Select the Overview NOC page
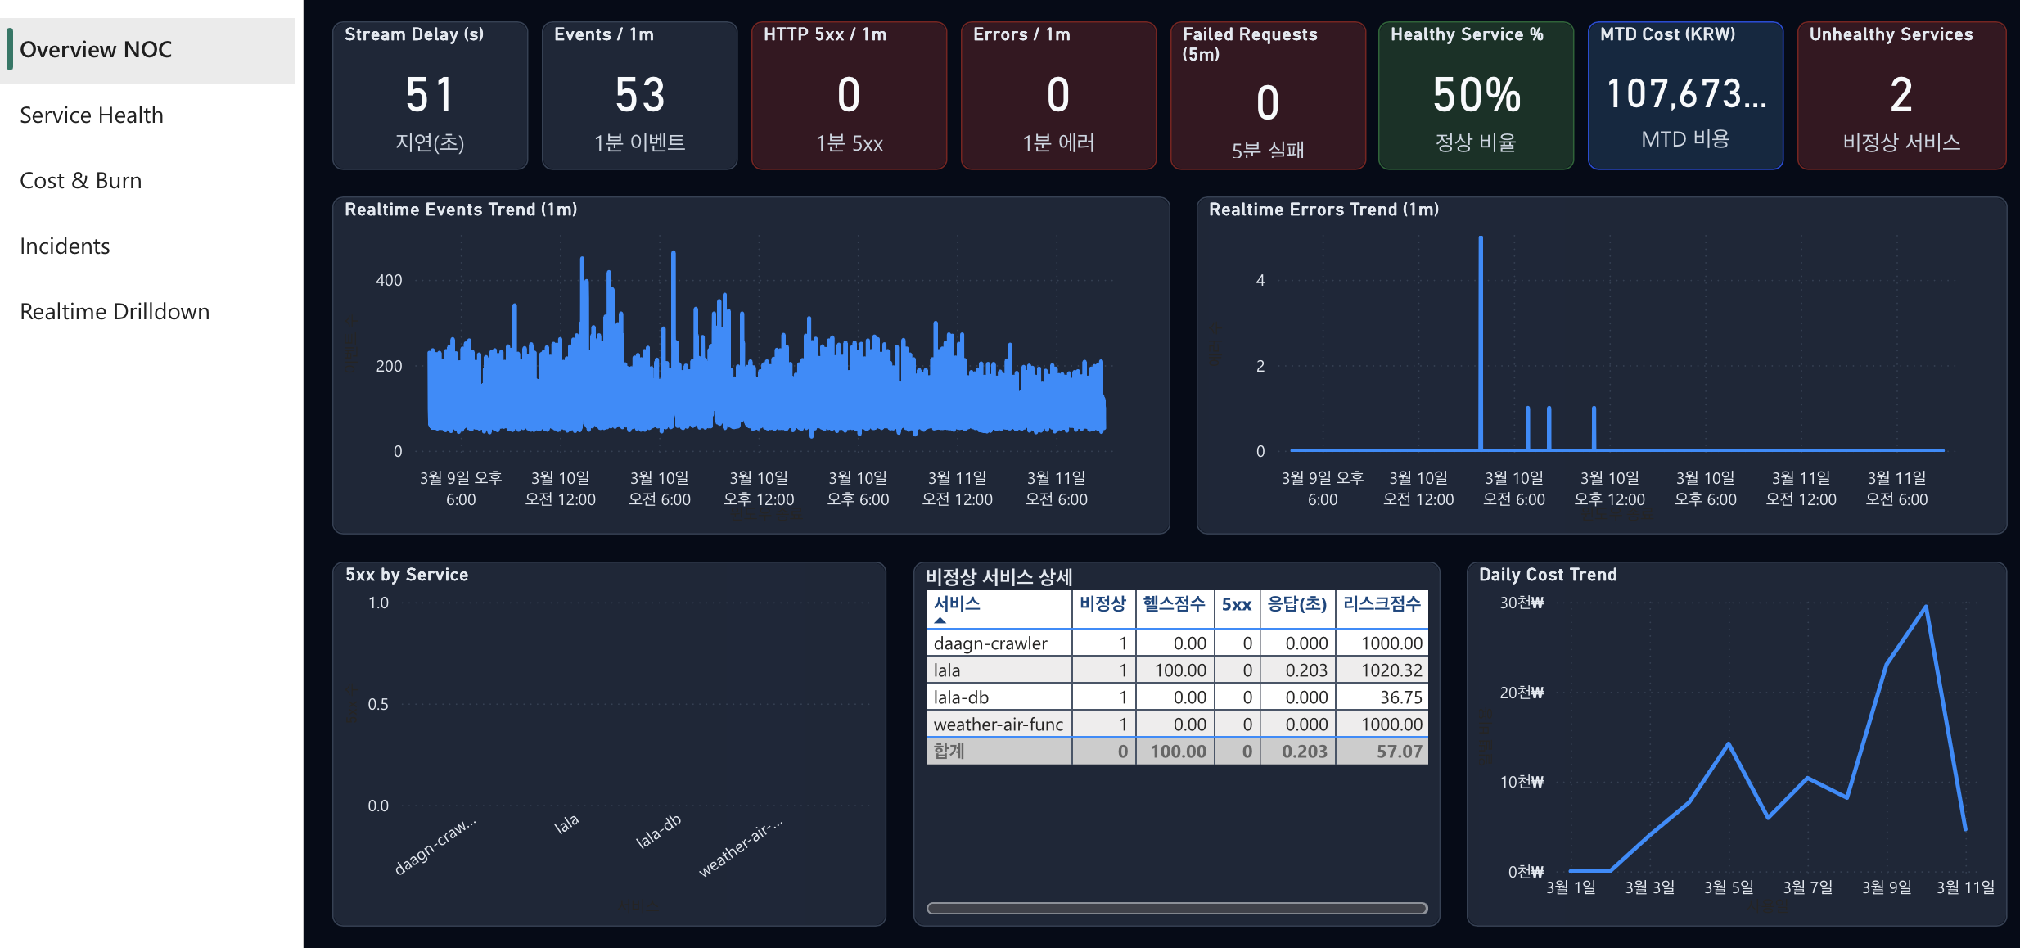 pyautogui.click(x=96, y=50)
